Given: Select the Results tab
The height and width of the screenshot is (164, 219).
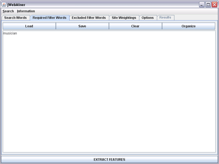Looking at the screenshot, I should (165, 17).
